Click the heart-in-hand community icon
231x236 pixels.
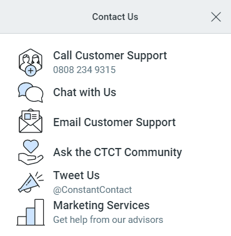31,152
